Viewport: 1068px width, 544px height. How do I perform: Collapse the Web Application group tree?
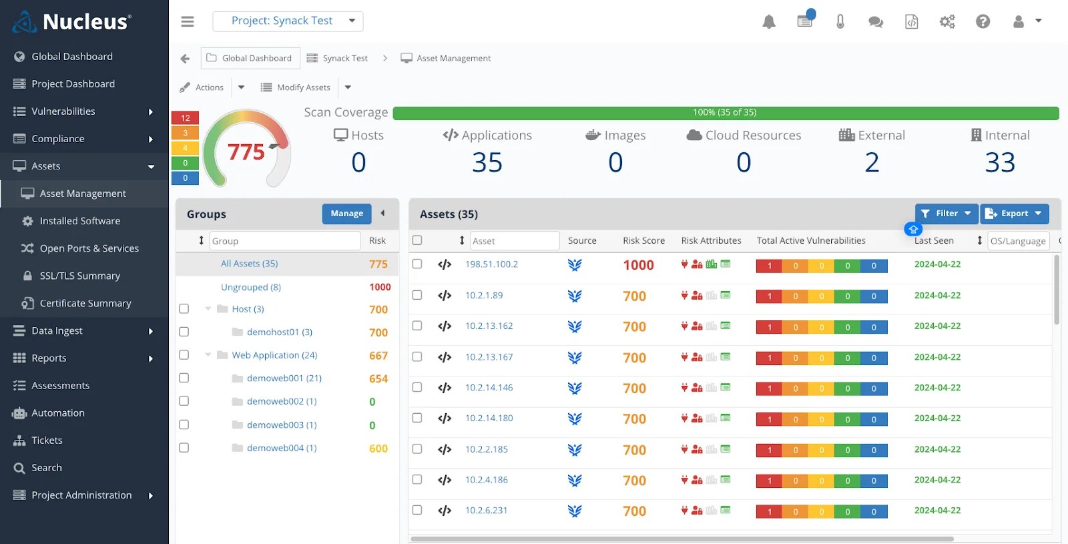[208, 355]
